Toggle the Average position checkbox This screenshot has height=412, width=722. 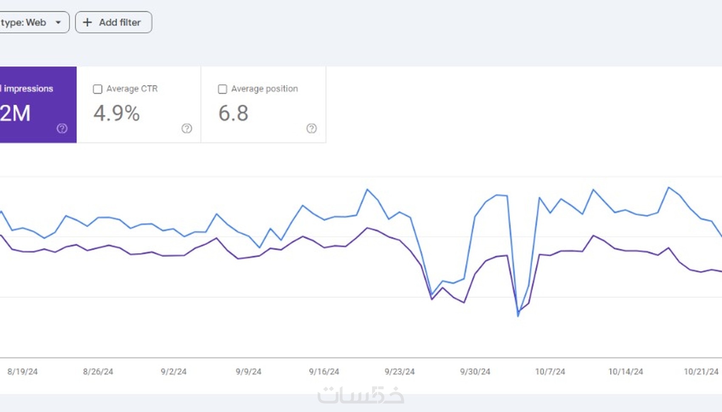(x=223, y=89)
